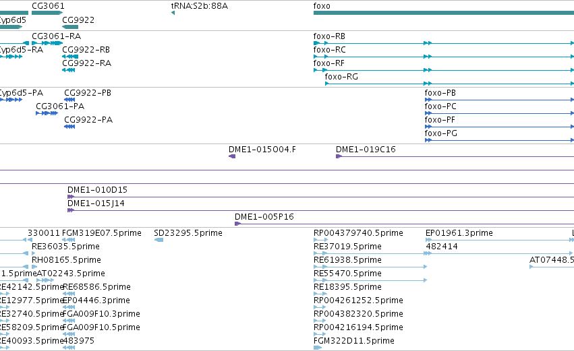The height and width of the screenshot is (351, 574).
Task: Select the 482414 EST label
Action: (x=442, y=247)
